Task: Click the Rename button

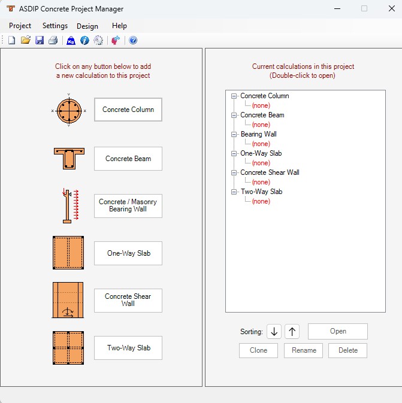Action: pos(304,350)
